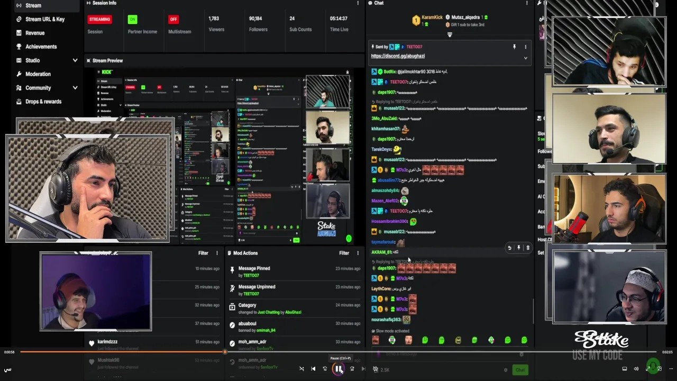Pause the video with the pause button

click(338, 369)
